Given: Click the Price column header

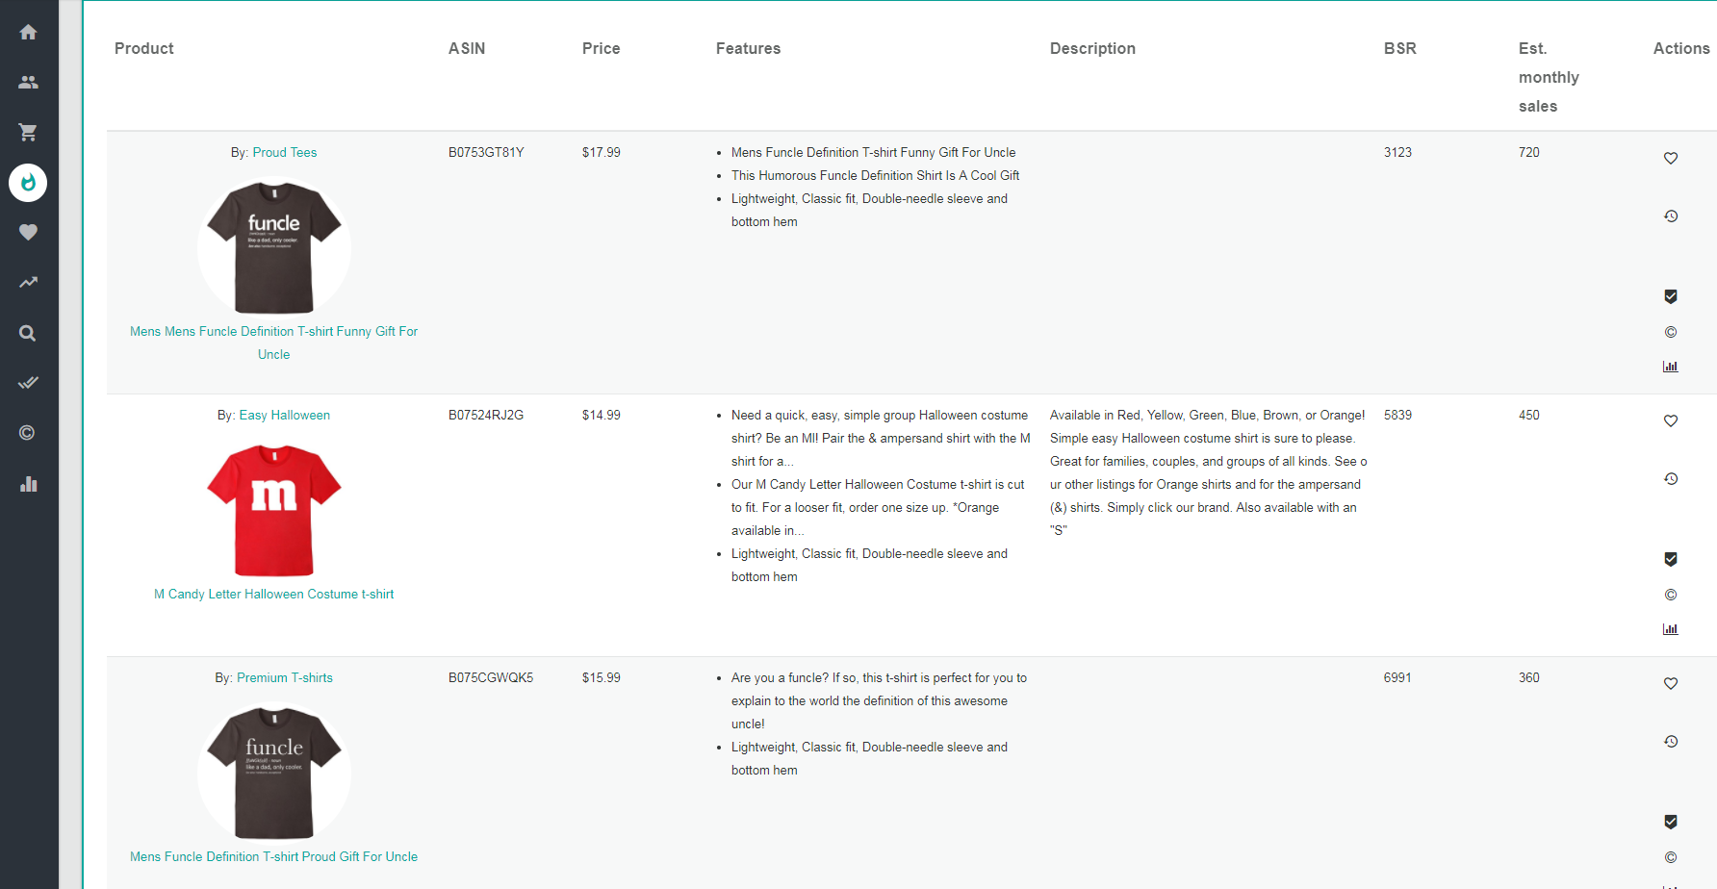Looking at the screenshot, I should [602, 48].
